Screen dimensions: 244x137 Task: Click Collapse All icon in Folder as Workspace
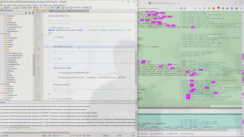[x=29, y=13]
